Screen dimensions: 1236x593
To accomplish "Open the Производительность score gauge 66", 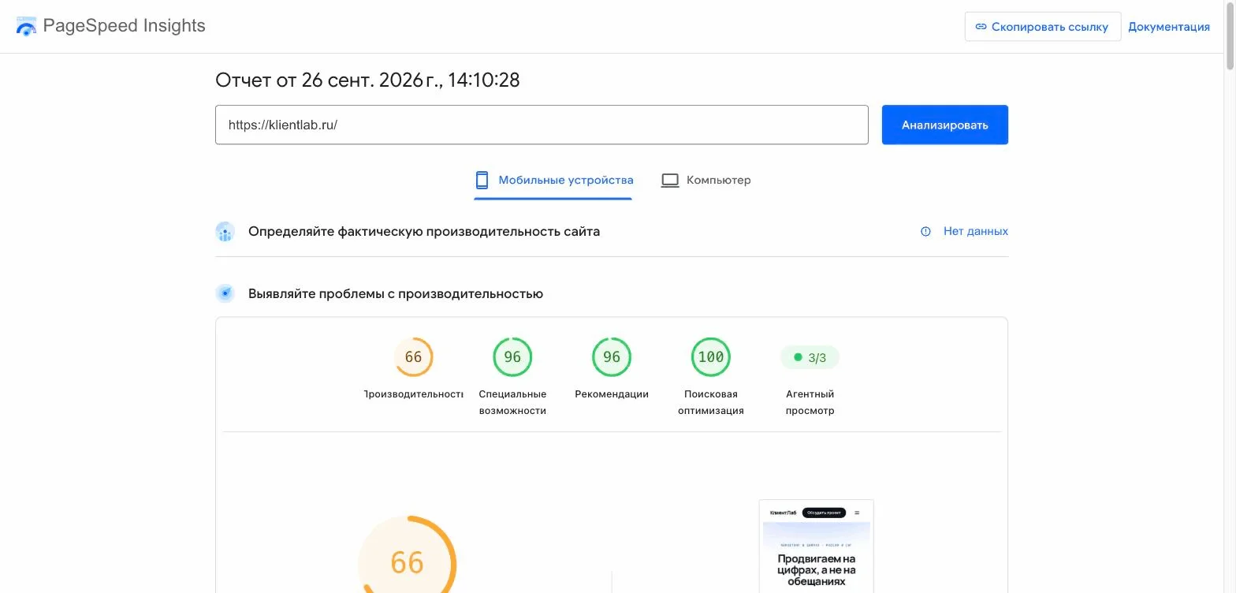I will [x=414, y=357].
